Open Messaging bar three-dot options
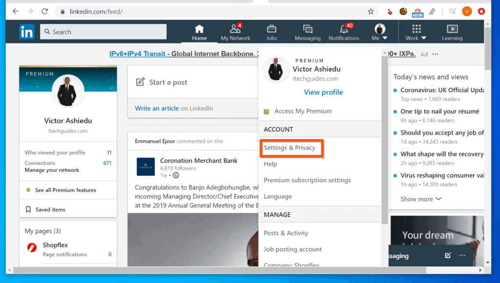Image resolution: width=500 pixels, height=283 pixels. click(462, 255)
